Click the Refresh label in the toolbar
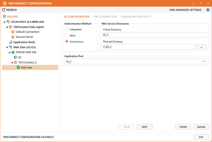Viewport: 212px width, 142px height. coord(11,10)
